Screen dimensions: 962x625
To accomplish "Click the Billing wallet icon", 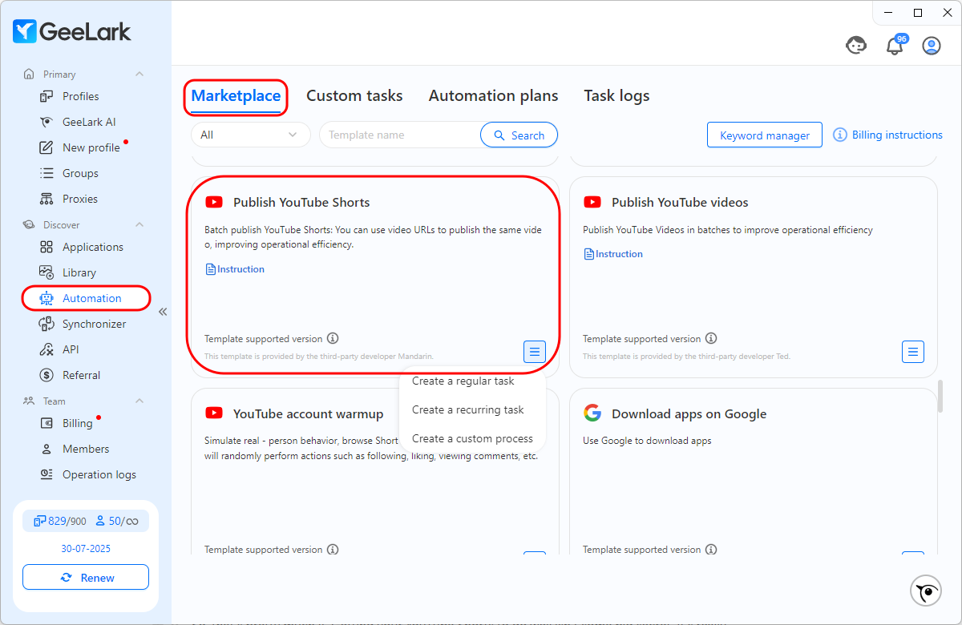I will coord(46,423).
